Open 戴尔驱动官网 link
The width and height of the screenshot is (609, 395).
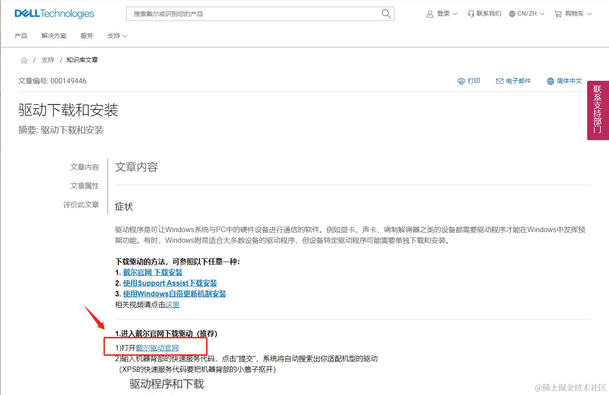pos(157,348)
